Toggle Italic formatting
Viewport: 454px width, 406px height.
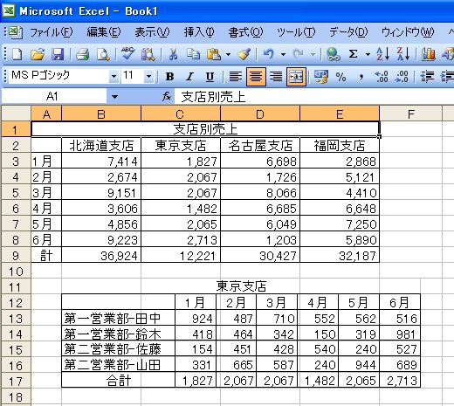[x=189, y=77]
